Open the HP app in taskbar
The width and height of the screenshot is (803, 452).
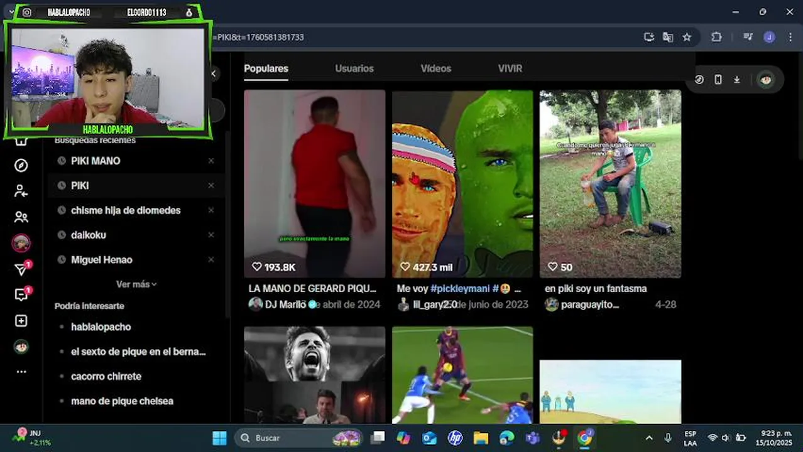click(x=455, y=438)
